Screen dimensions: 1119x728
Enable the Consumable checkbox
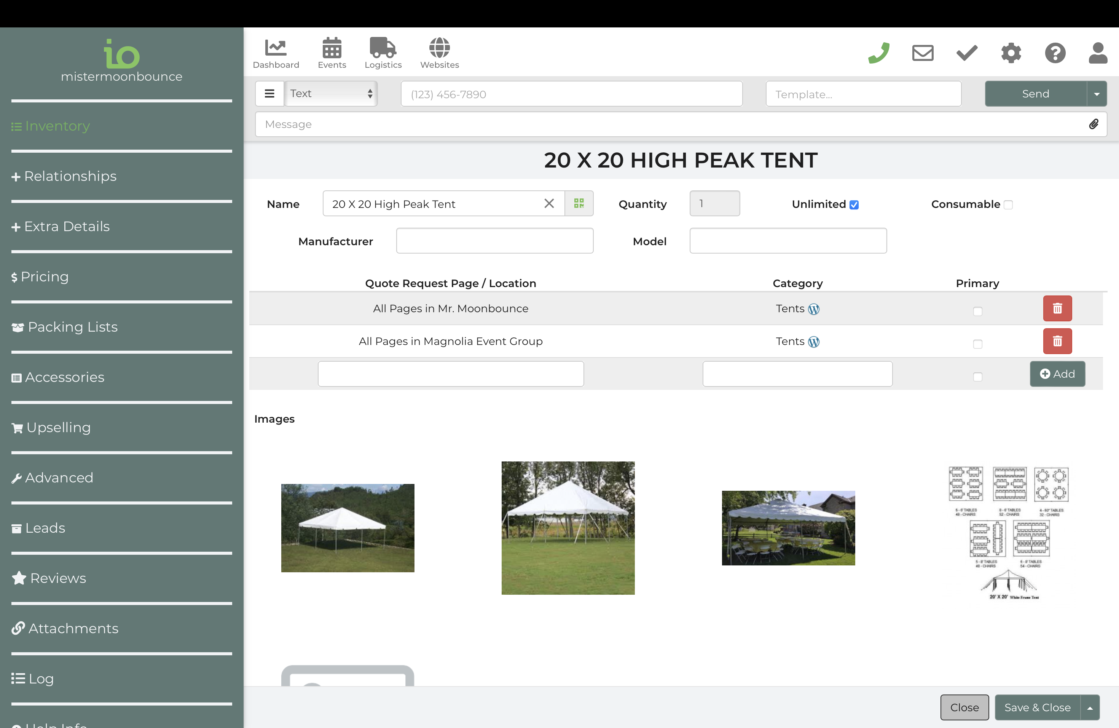(x=1008, y=204)
